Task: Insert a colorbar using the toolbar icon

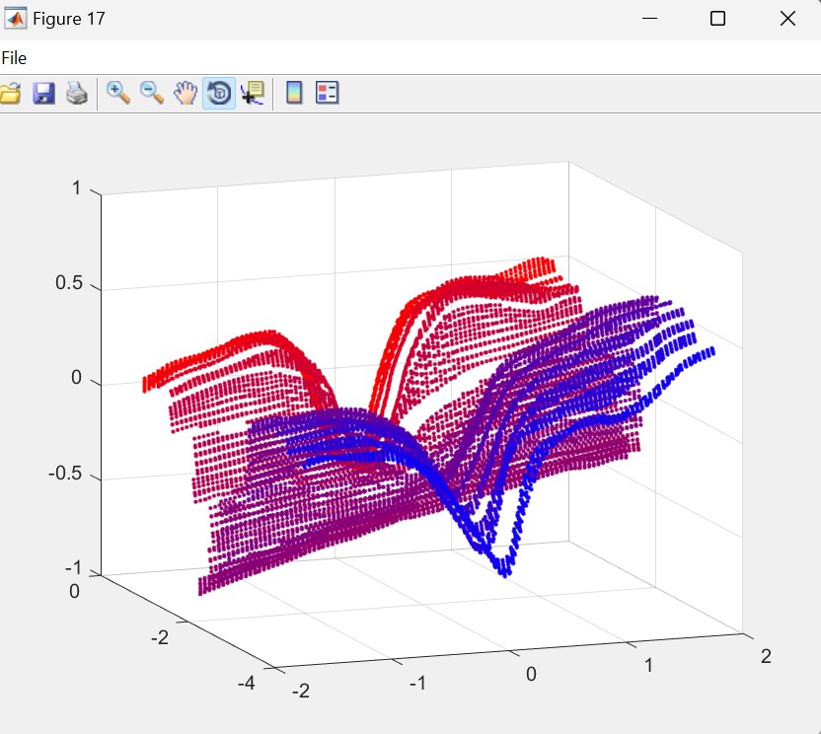Action: click(x=293, y=94)
